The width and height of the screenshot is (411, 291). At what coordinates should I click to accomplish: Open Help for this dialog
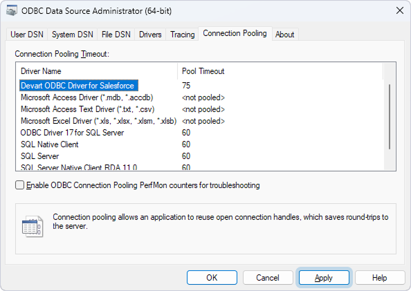[x=380, y=277]
